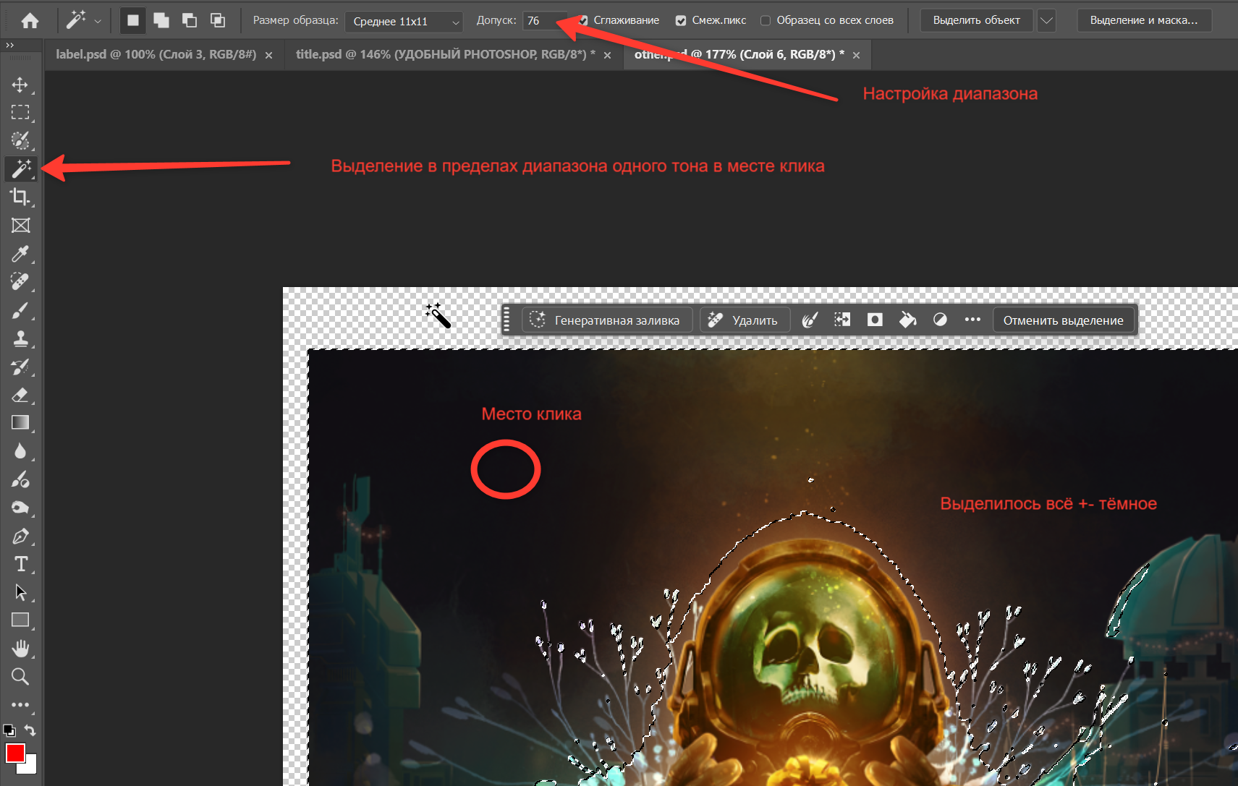1238x786 pixels.
Task: Select the Crop tool
Action: [x=20, y=197]
